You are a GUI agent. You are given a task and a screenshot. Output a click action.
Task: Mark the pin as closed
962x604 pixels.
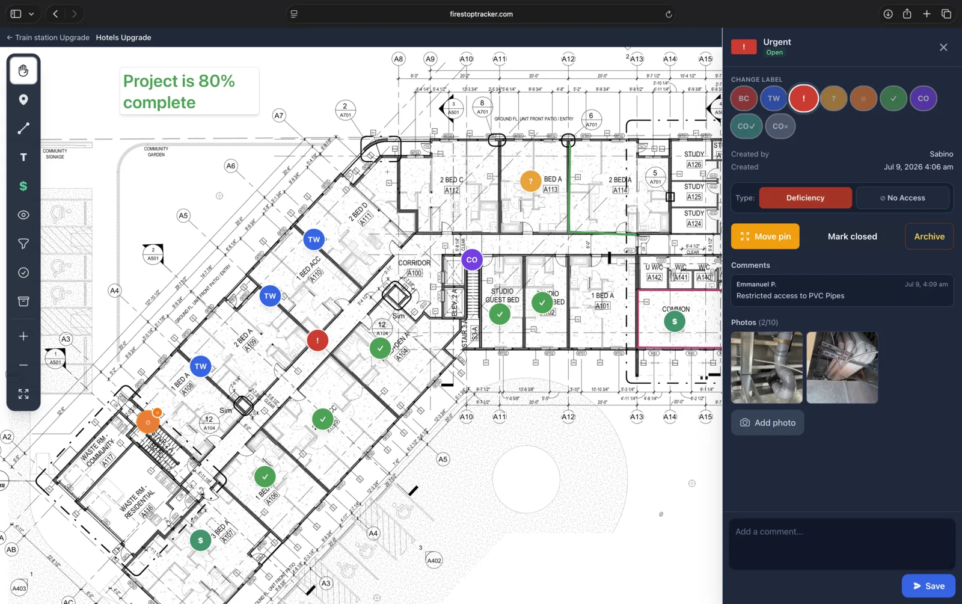click(852, 236)
